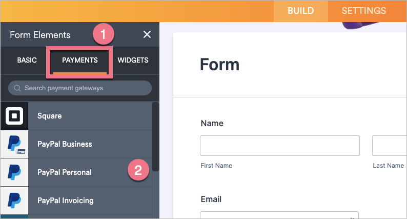
Task: Click the Email input field
Action: click(279, 215)
